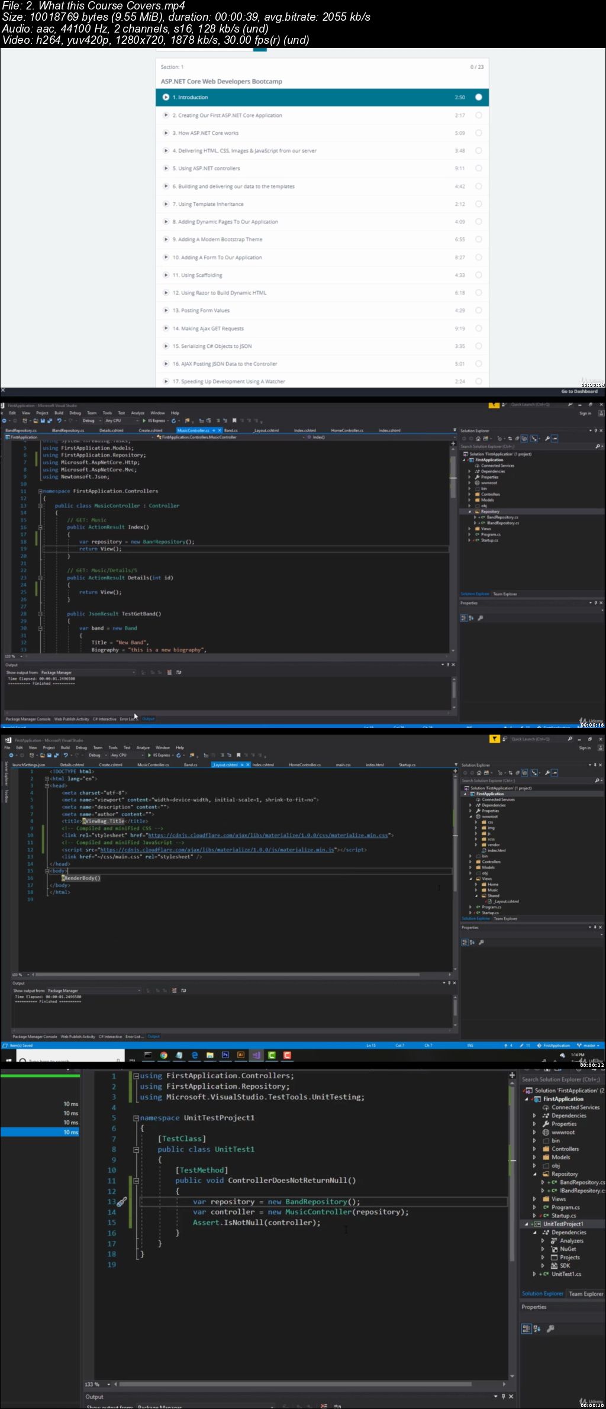Open Analyze menu in _Layout.cshtml window

tap(143, 747)
